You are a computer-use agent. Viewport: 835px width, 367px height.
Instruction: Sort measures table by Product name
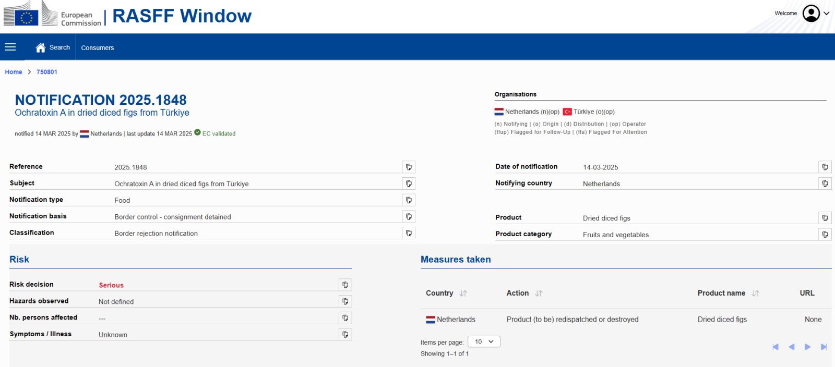(756, 293)
